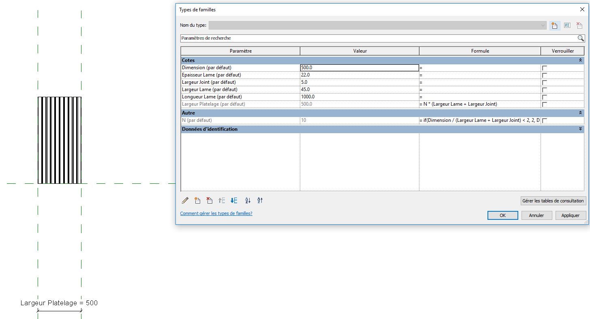
Task: Open the Nom du type dropdown
Action: 543,26
